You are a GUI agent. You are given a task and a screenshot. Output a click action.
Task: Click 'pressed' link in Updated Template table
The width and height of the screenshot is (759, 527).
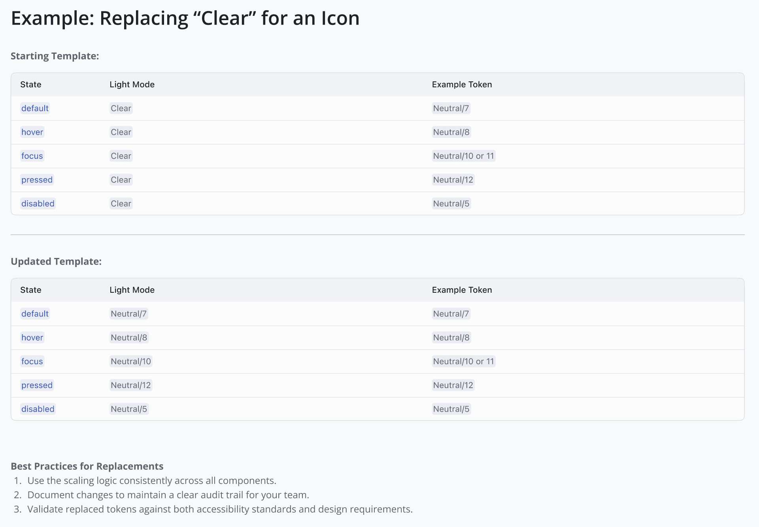(x=37, y=385)
